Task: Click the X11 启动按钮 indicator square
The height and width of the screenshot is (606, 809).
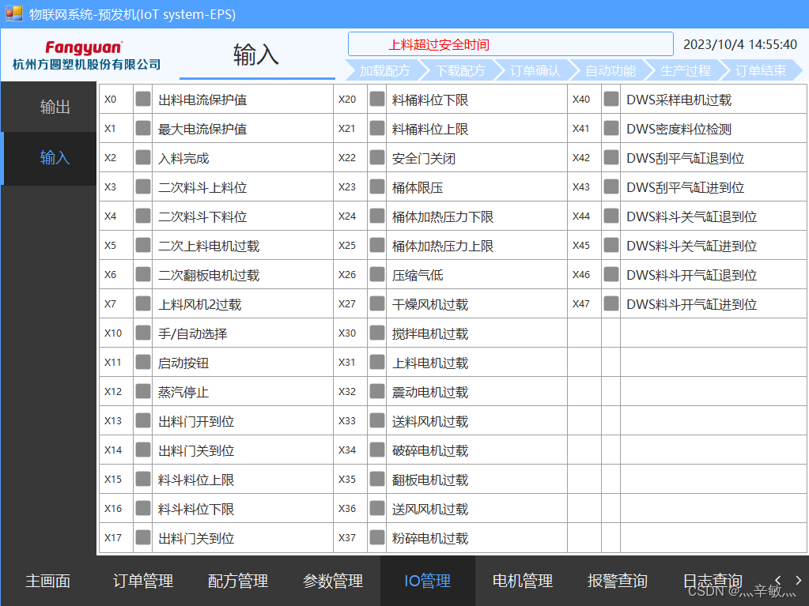Action: click(143, 363)
